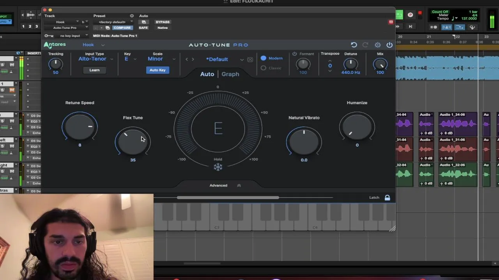499x280 pixels.
Task: Click the Natural Vibrato knob
Action: tap(304, 141)
